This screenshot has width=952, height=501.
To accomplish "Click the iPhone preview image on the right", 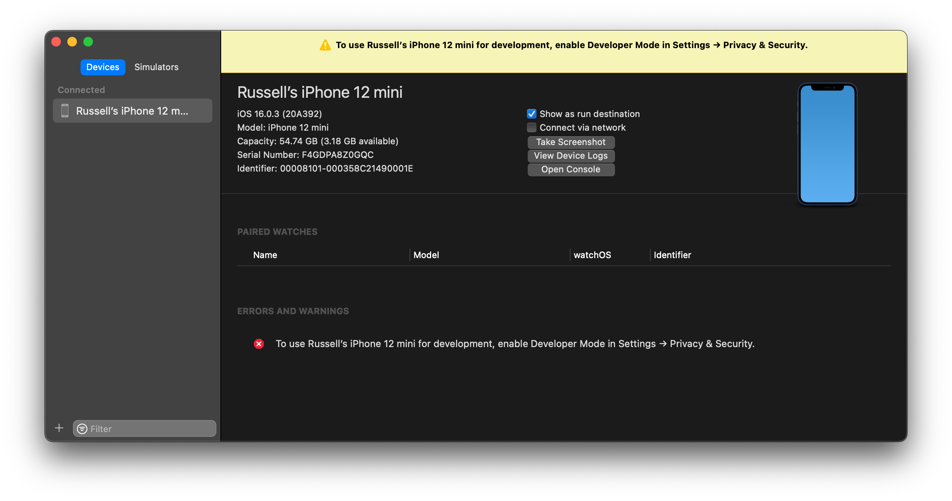I will pos(827,143).
